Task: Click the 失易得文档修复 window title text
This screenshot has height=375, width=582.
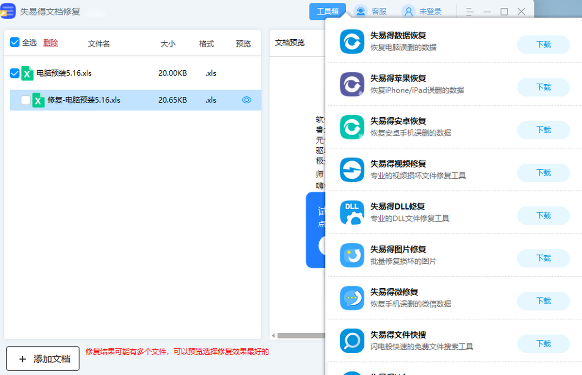Action: (50, 12)
